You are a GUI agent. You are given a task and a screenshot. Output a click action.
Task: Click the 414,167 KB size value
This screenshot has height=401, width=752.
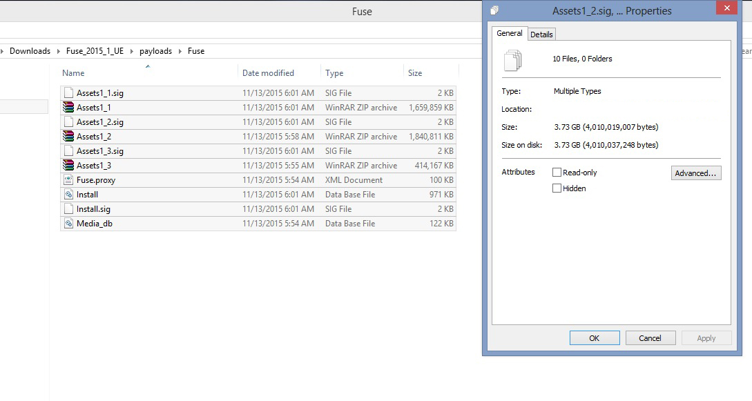[434, 165]
